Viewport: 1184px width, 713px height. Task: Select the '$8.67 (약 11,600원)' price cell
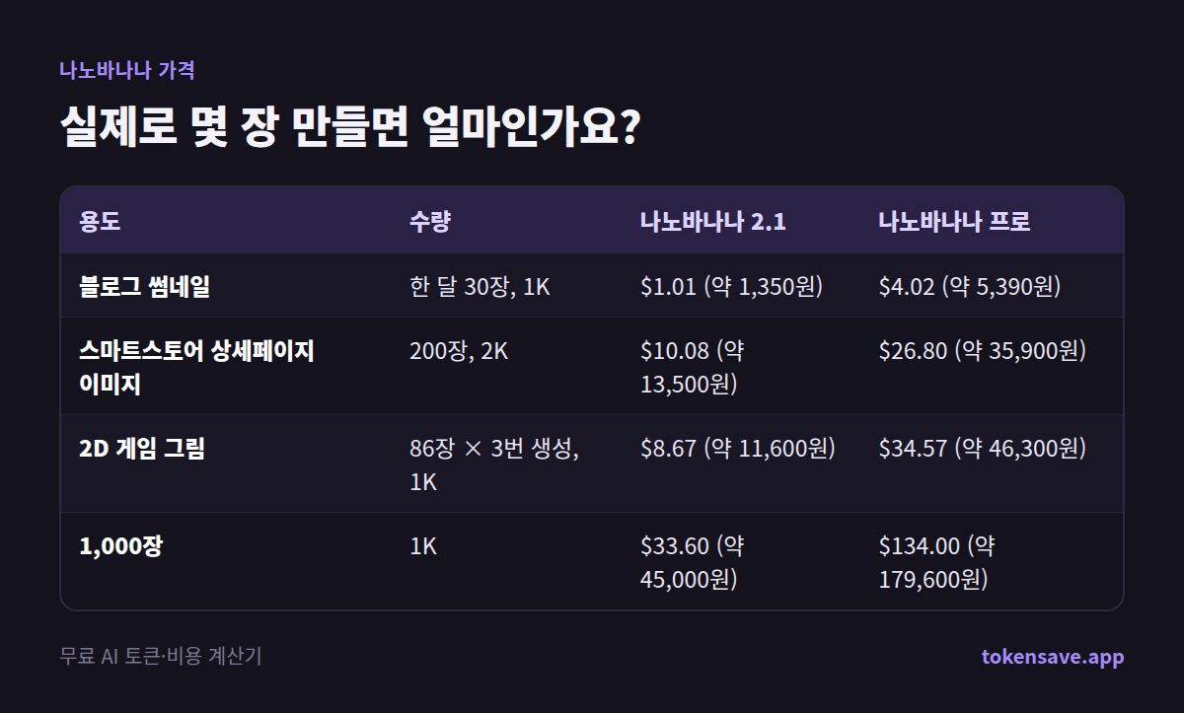point(738,449)
